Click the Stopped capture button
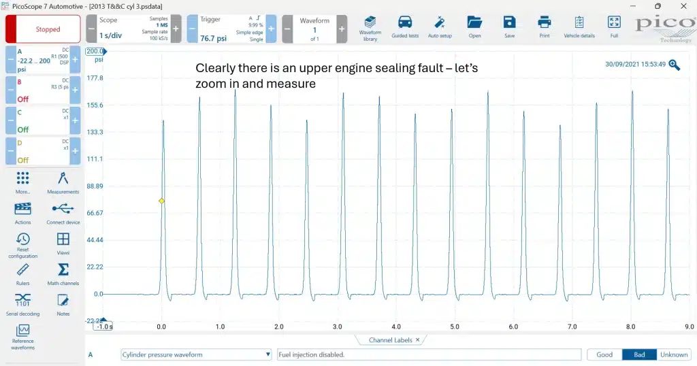The height and width of the screenshot is (366, 697). [43, 29]
